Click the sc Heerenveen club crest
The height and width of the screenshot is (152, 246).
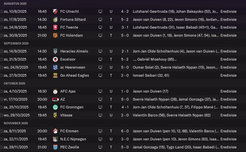click(55, 67)
